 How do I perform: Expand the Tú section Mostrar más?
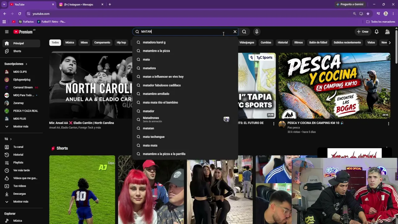click(21, 201)
